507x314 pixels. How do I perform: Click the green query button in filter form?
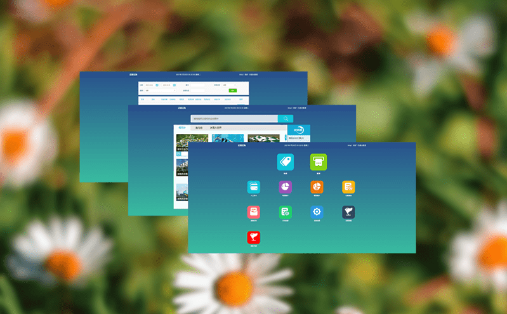pos(233,91)
